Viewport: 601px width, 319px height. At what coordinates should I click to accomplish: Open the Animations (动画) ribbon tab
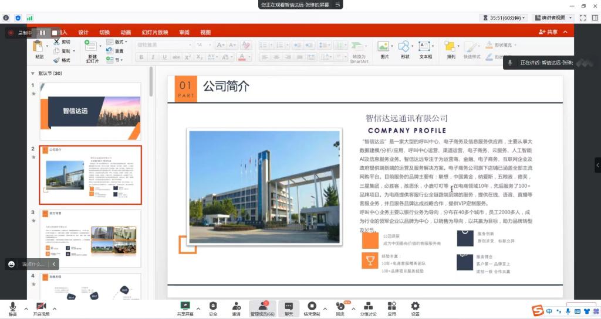(x=126, y=32)
